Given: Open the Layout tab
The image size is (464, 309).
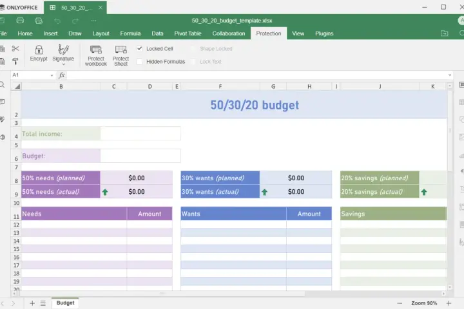Looking at the screenshot, I should click(x=101, y=33).
